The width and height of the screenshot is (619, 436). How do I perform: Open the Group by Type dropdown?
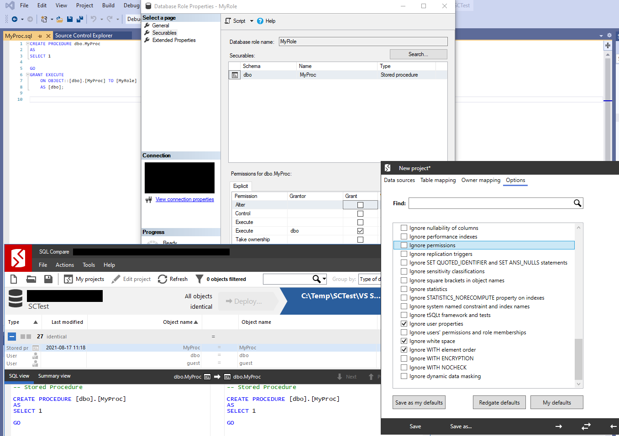370,279
